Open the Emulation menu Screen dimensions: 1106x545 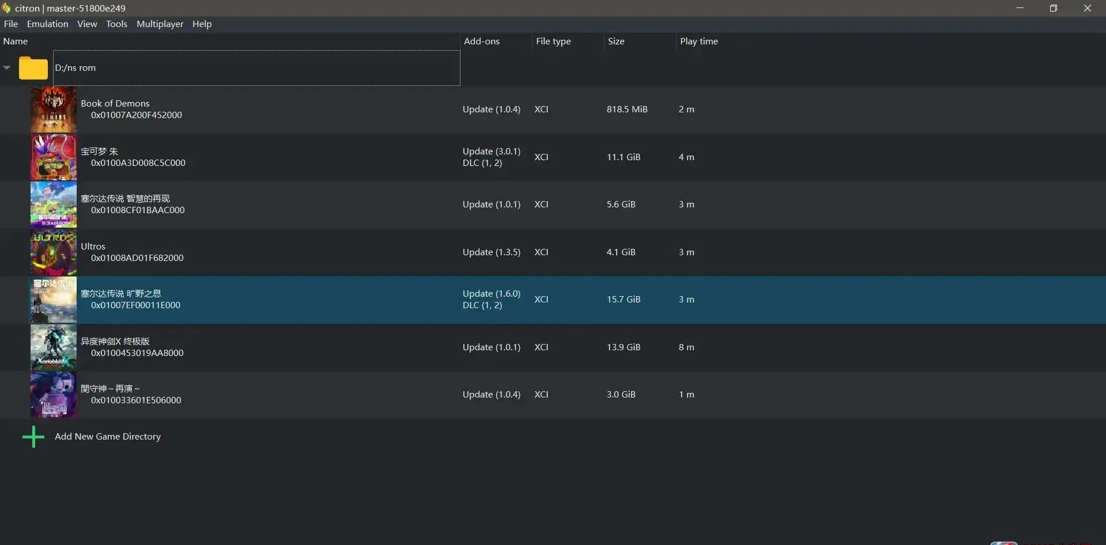tap(47, 24)
